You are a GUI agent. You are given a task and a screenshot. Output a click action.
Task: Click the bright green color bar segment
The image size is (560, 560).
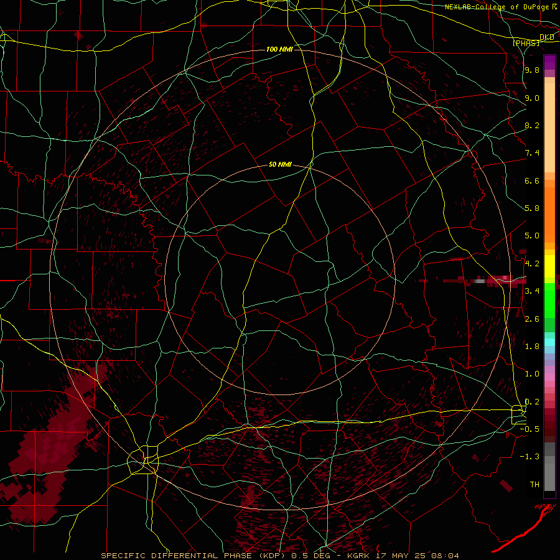point(549,300)
